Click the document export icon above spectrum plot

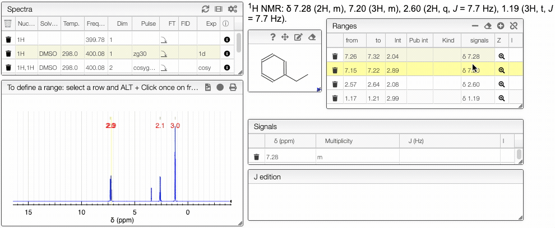208,87
